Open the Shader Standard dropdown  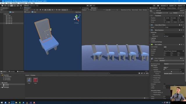(x=172, y=60)
